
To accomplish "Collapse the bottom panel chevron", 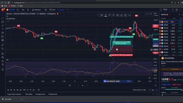I will (x=153, y=94).
